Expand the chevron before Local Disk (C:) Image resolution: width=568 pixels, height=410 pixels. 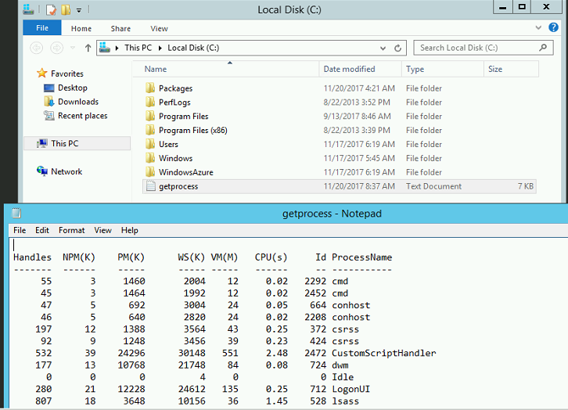(x=160, y=48)
